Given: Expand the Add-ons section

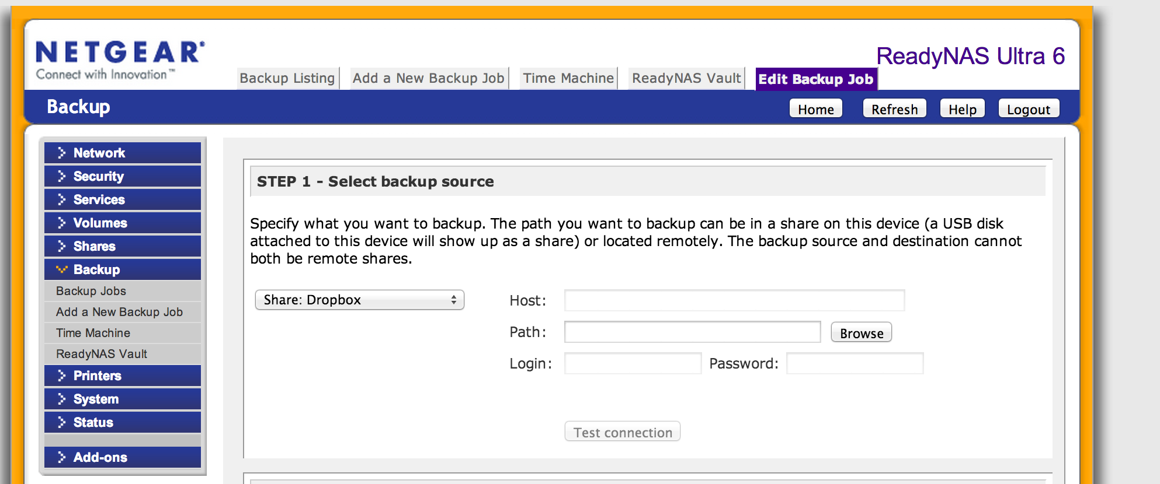Looking at the screenshot, I should click(100, 457).
